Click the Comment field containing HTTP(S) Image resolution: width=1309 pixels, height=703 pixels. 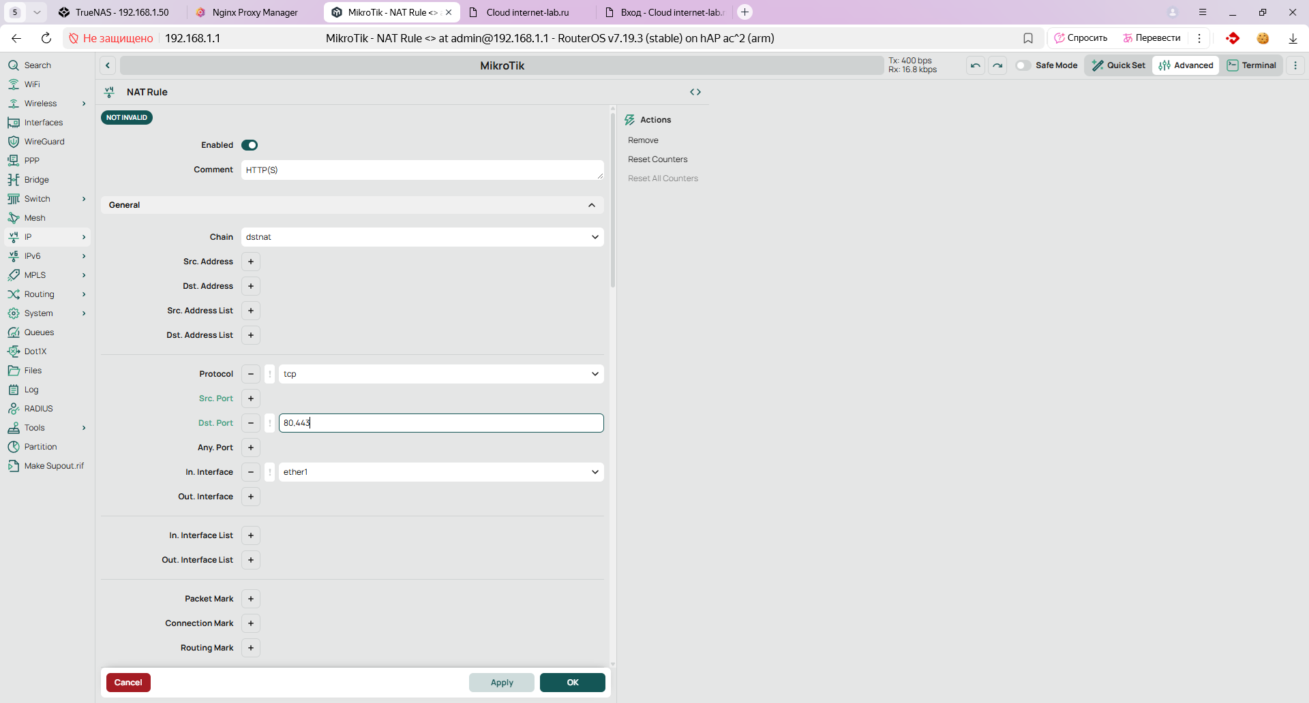click(x=422, y=170)
